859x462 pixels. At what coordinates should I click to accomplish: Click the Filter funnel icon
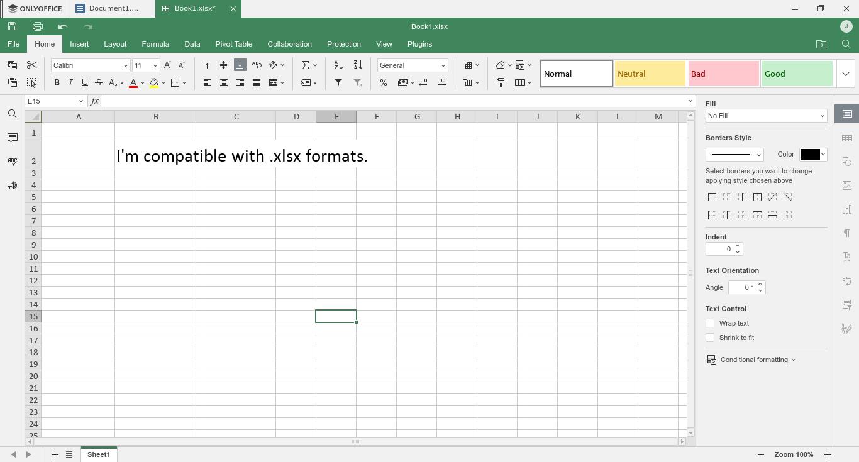tap(338, 82)
